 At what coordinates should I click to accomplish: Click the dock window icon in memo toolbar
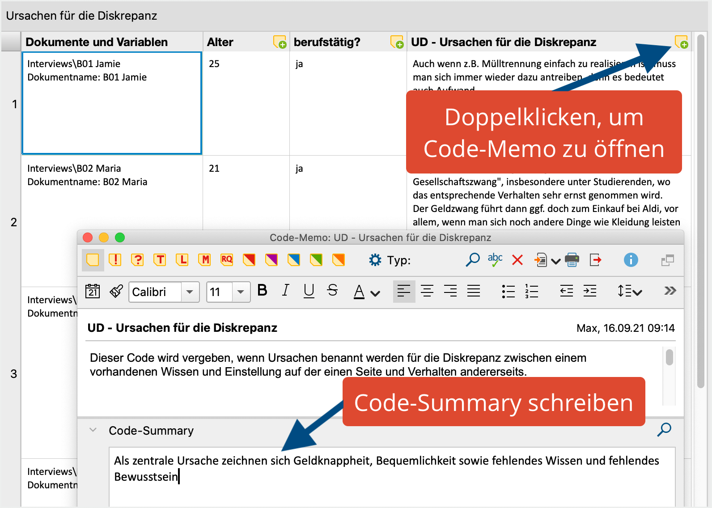pyautogui.click(x=667, y=260)
